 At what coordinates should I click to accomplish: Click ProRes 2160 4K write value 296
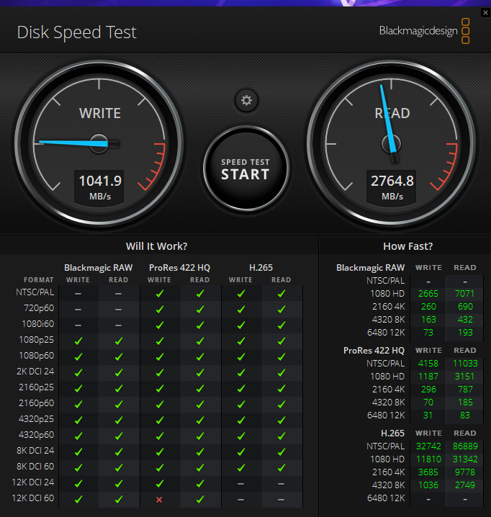click(428, 390)
